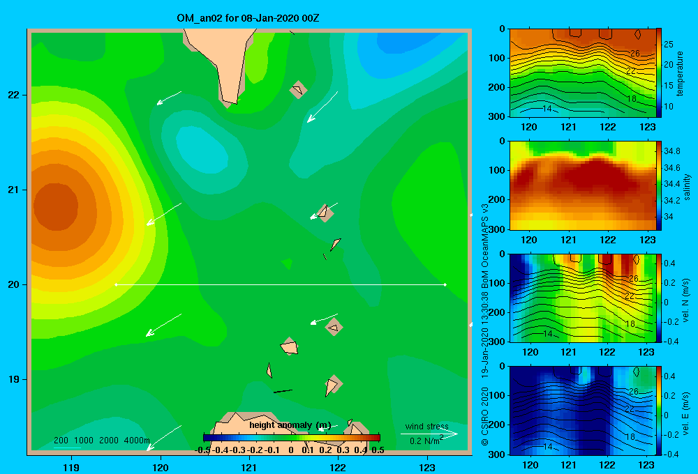Image resolution: width=698 pixels, height=474 pixels.
Task: Click the salinity color scale bar
Action: [x=659, y=185]
